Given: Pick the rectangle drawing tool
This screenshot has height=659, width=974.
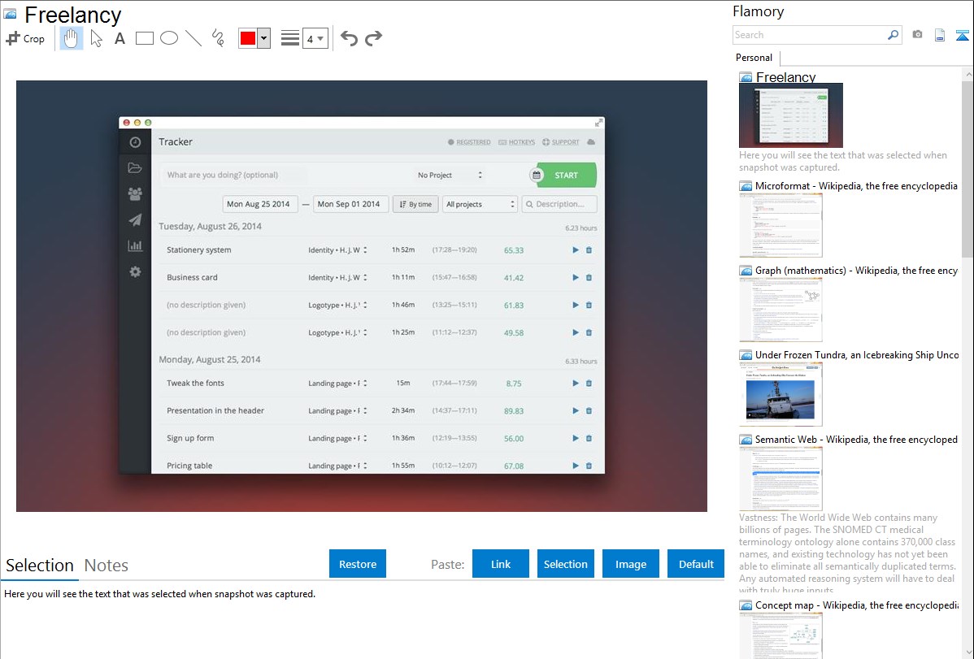Looking at the screenshot, I should (x=144, y=38).
